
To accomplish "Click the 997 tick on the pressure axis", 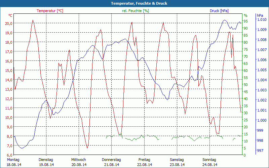I will 260,151.
